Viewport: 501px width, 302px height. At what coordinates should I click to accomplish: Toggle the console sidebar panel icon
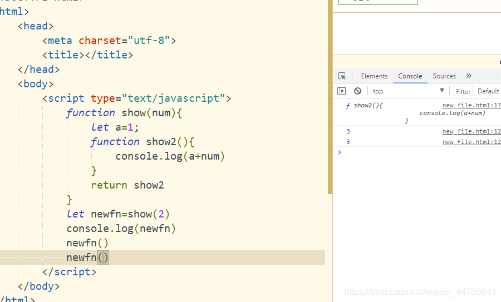coord(341,91)
